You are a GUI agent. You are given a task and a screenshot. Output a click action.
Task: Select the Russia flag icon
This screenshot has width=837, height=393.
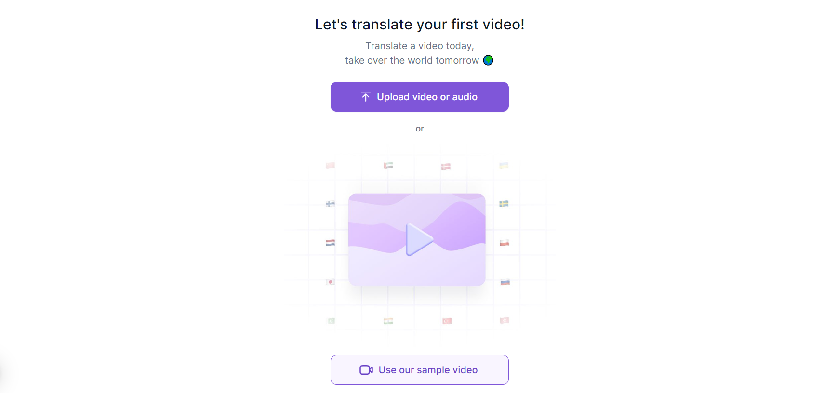[505, 282]
